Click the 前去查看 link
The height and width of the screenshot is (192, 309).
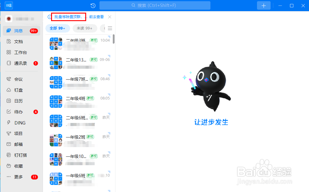(x=96, y=17)
